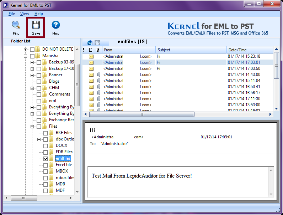
Task: Click the paperclip icon of the 15:11:04 mail
Action: click(x=98, y=81)
